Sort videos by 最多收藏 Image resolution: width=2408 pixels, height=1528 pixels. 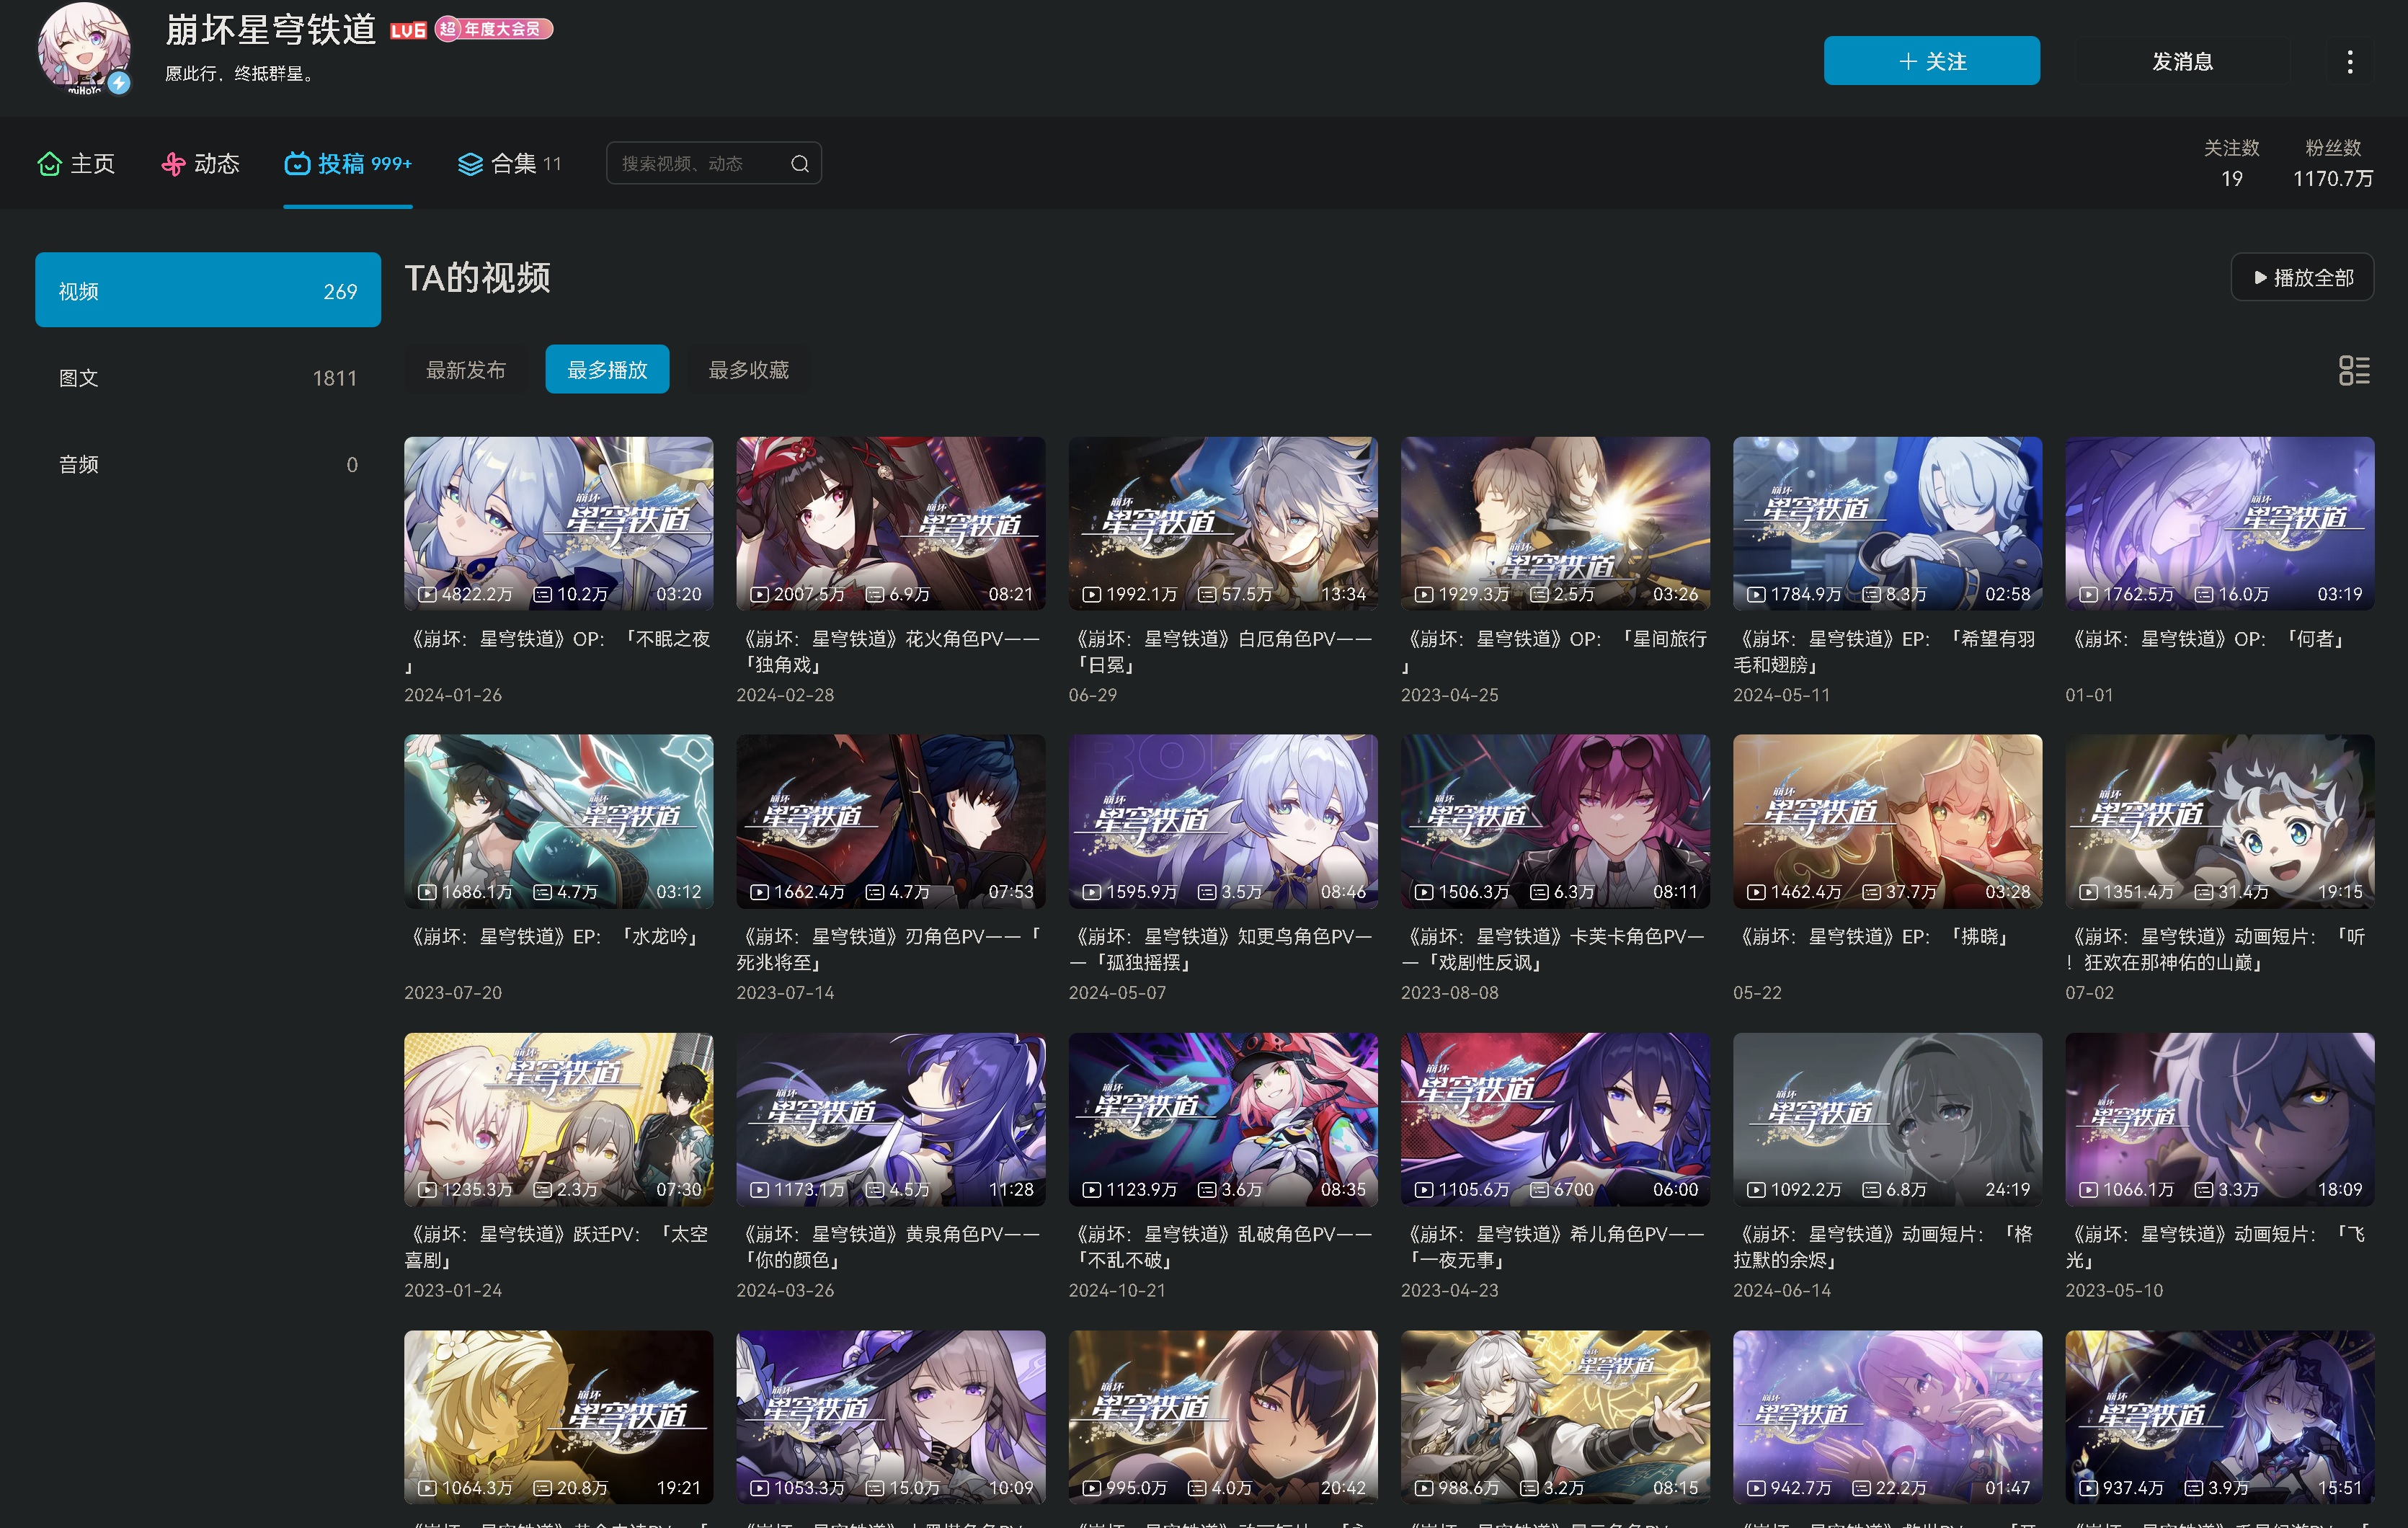[748, 370]
